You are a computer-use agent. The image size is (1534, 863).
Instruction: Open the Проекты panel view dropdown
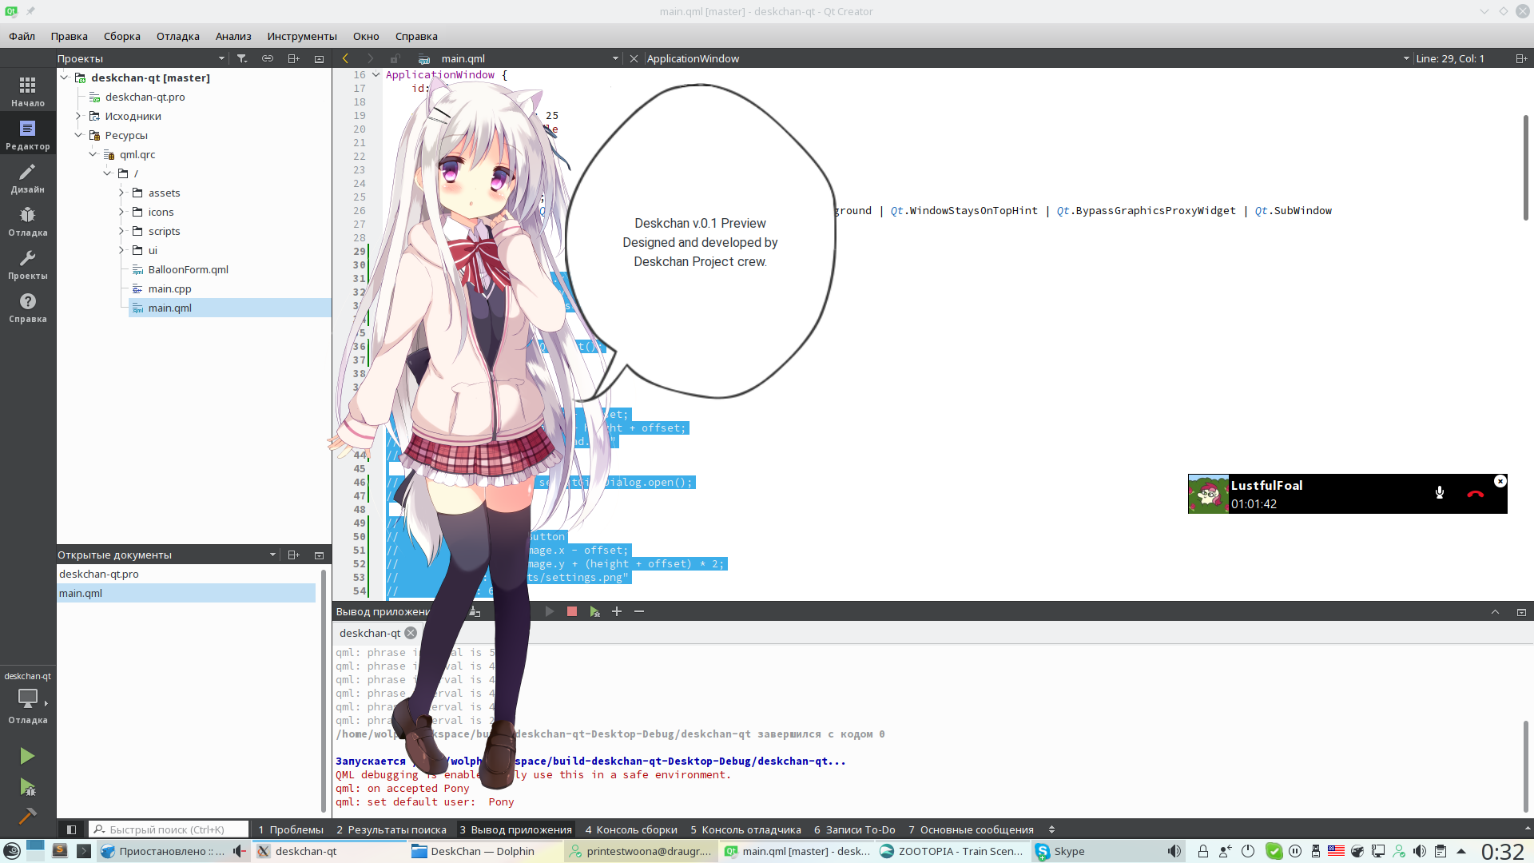[x=221, y=58]
